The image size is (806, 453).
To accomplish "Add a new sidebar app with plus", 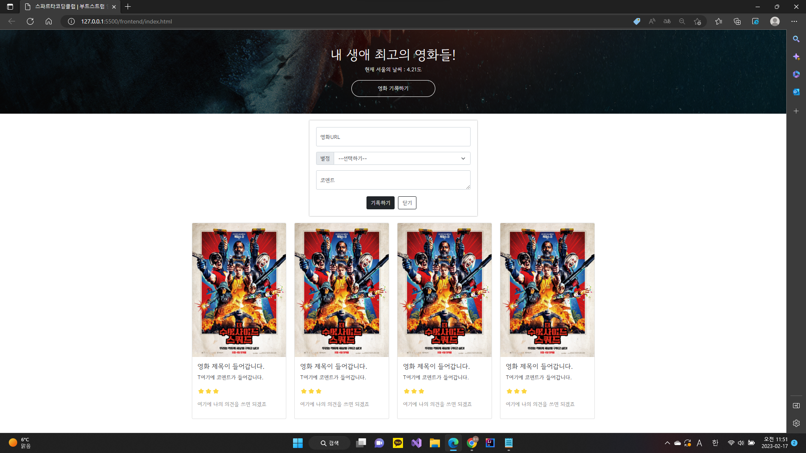I will (796, 111).
